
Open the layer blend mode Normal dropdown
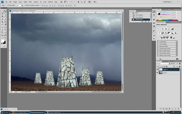tap(163, 64)
